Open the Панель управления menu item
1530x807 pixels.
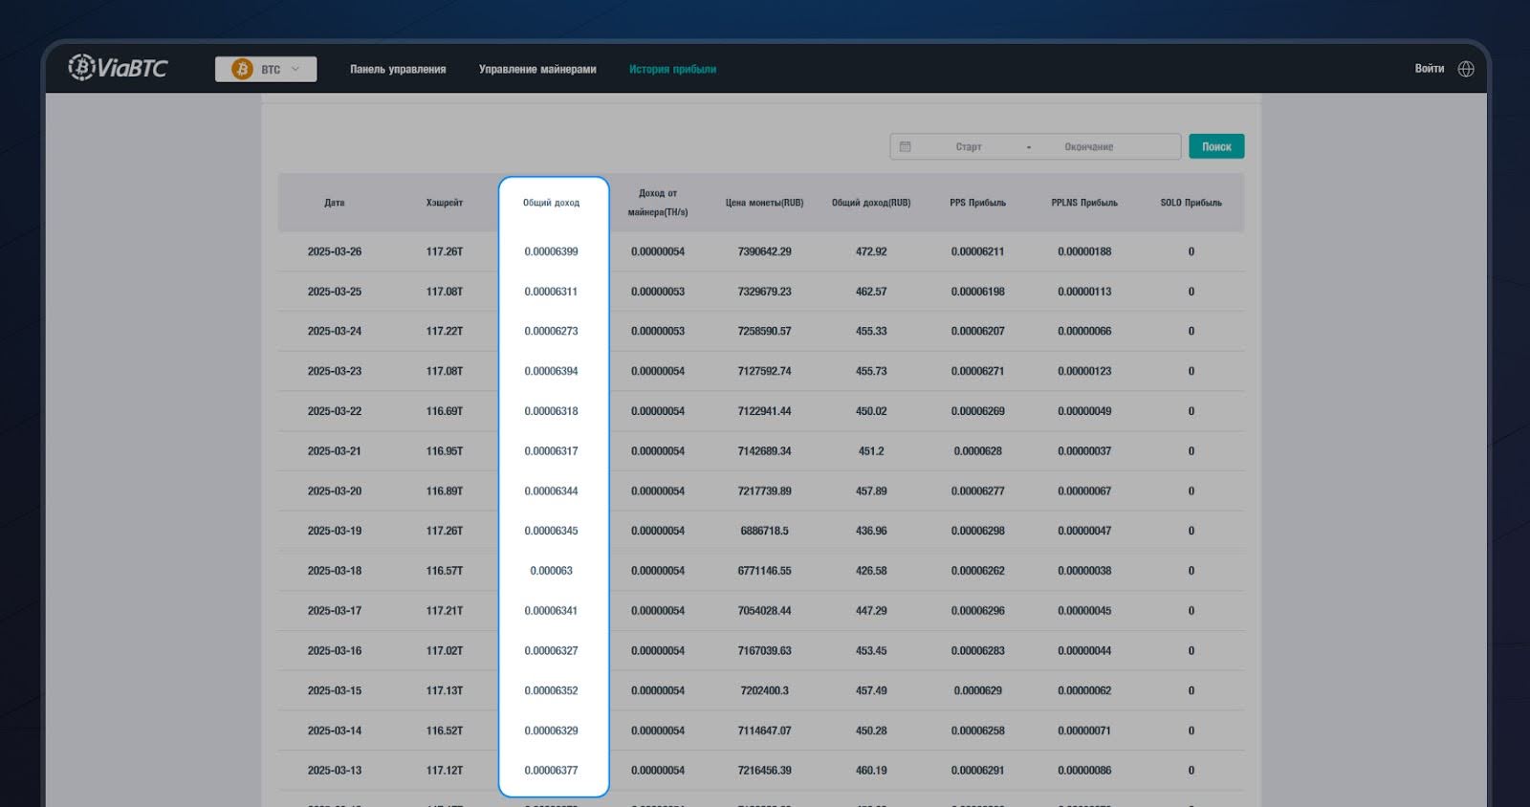(398, 69)
